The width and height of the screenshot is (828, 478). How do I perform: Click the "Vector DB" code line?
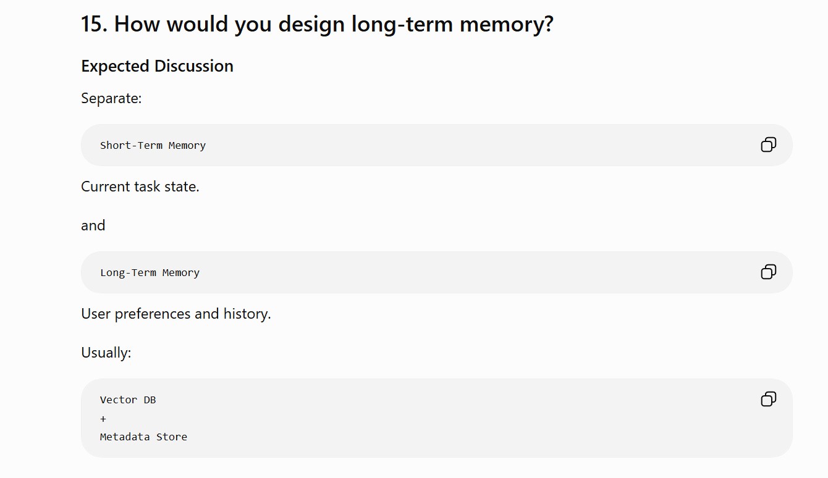click(128, 400)
